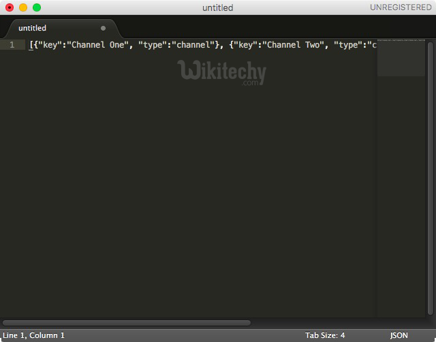Image resolution: width=436 pixels, height=342 pixels.
Task: Click the Line 1, Column 1 status indicator
Action: click(x=34, y=335)
